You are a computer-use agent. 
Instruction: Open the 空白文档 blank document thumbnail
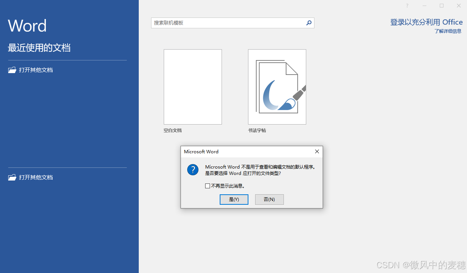[x=193, y=87]
